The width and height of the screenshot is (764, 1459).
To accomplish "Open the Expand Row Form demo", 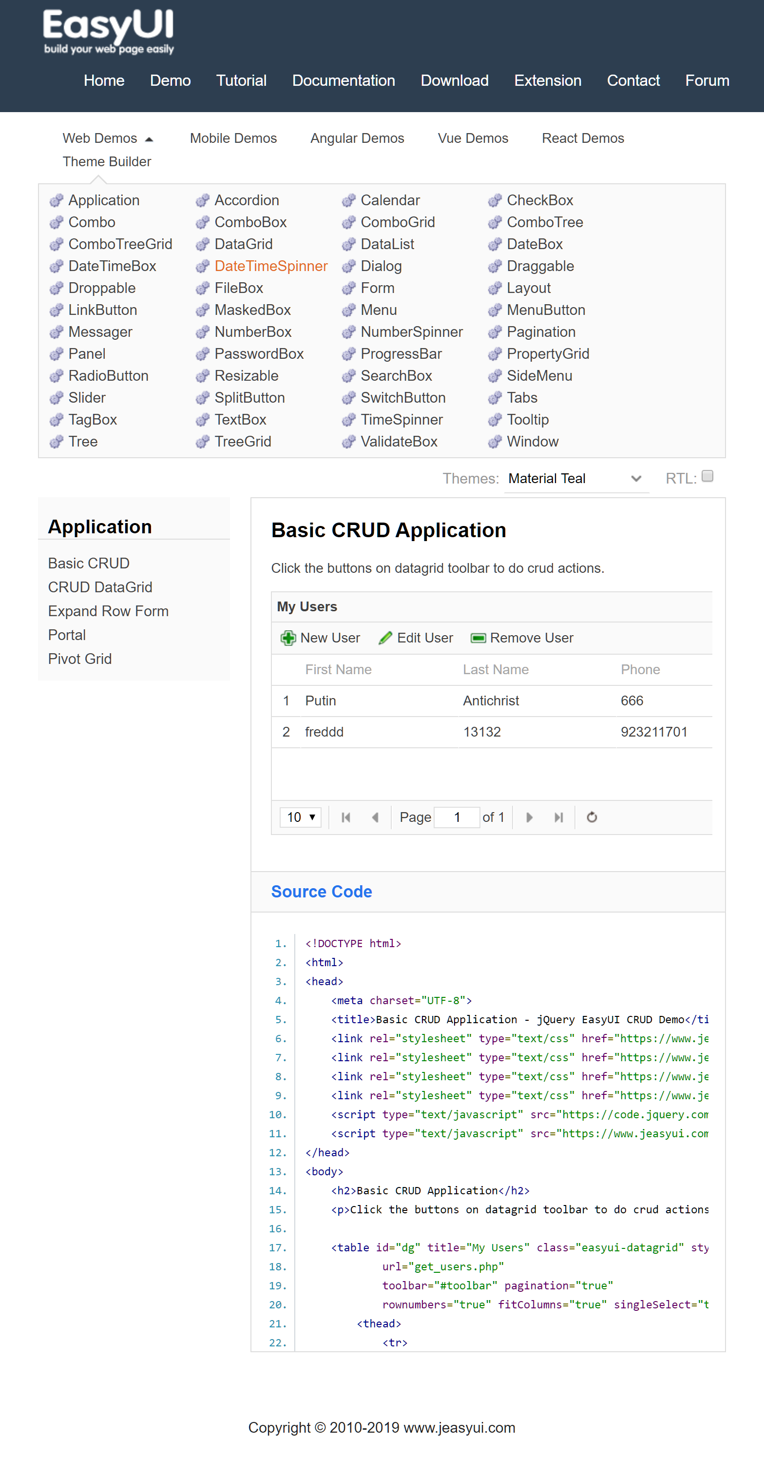I will click(108, 611).
